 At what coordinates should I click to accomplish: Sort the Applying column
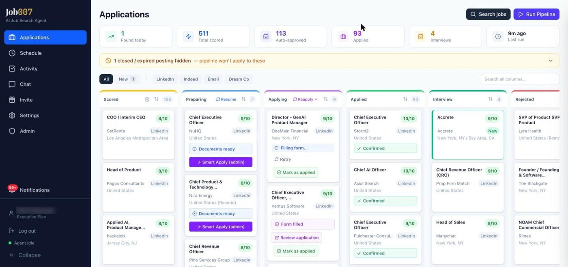pos(326,99)
